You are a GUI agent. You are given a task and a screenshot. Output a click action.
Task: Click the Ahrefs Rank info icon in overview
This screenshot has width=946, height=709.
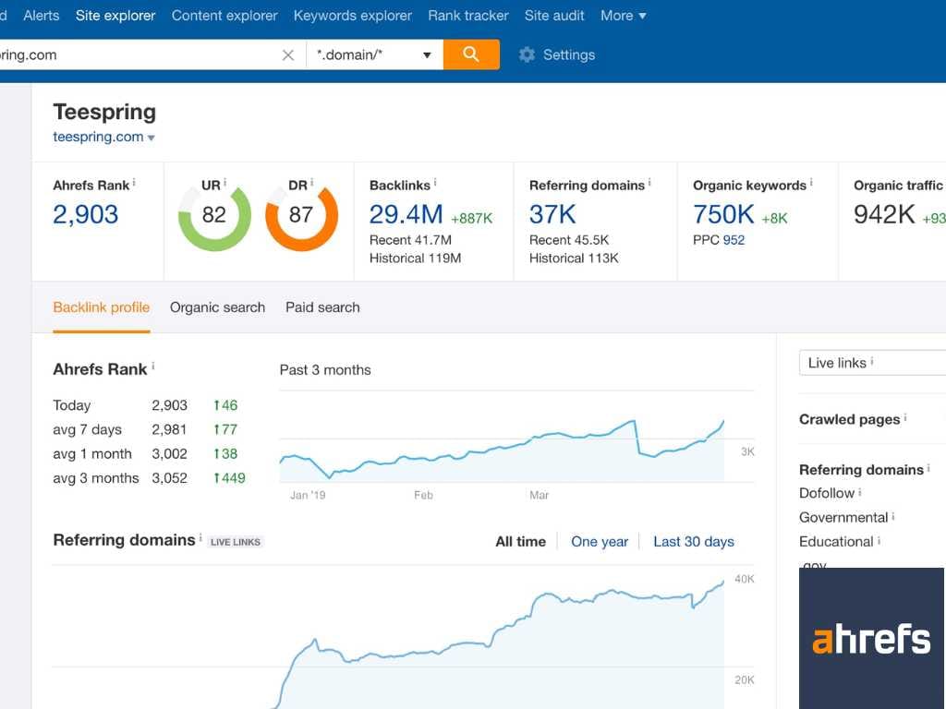tap(134, 182)
